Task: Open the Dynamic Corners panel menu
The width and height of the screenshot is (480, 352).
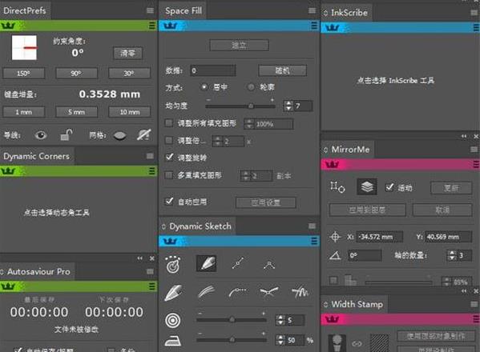Action: (150, 156)
